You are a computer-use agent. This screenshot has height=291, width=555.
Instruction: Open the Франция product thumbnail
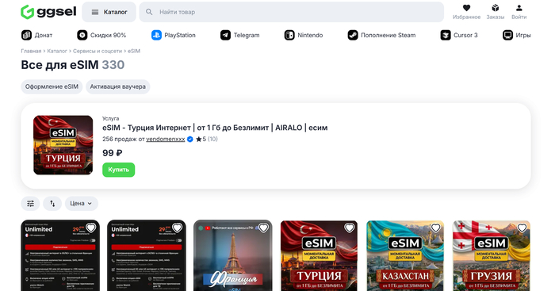tap(233, 255)
